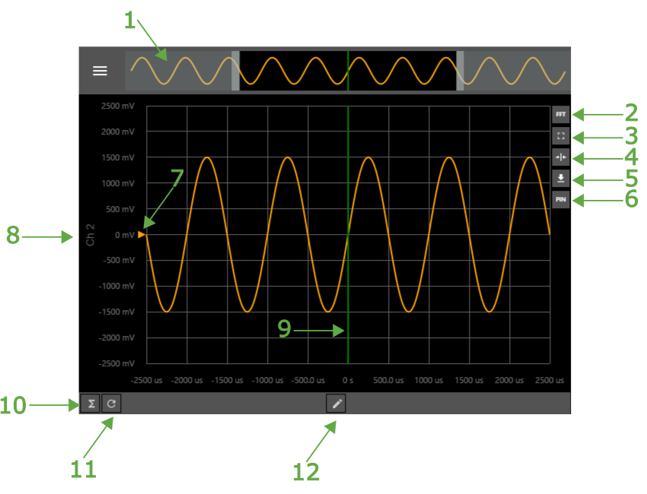Click the 2500 mV axis label
This screenshot has height=494, width=647.
pos(117,106)
